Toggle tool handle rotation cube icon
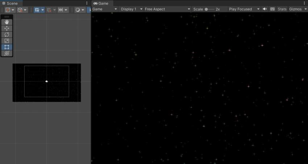 pos(20,10)
